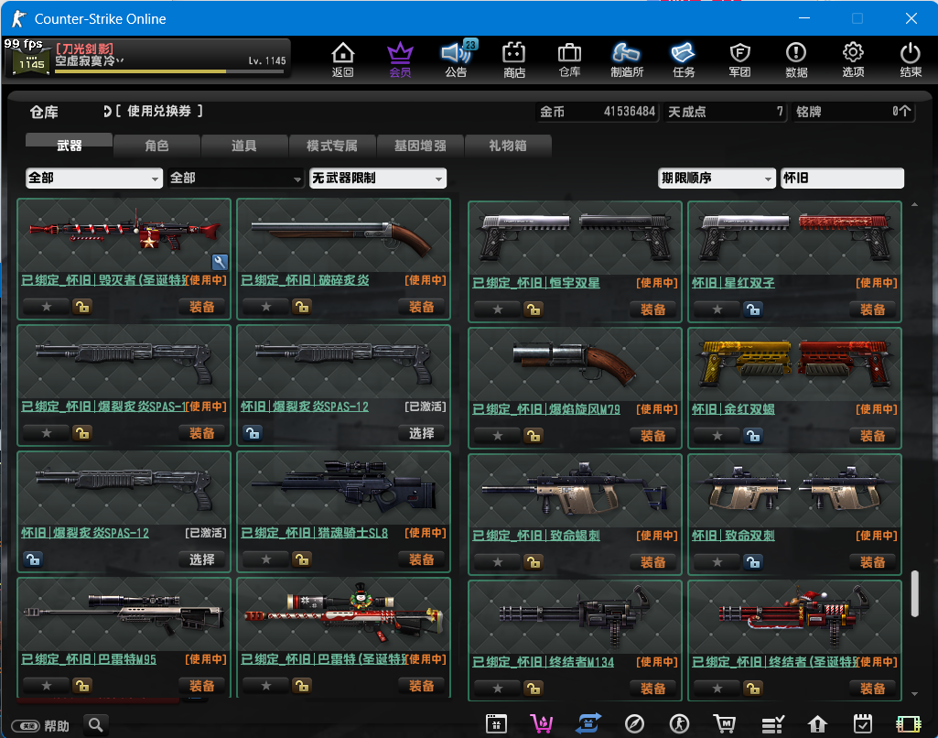Toggle the lock on 猎魂骑士SL8

coord(301,559)
